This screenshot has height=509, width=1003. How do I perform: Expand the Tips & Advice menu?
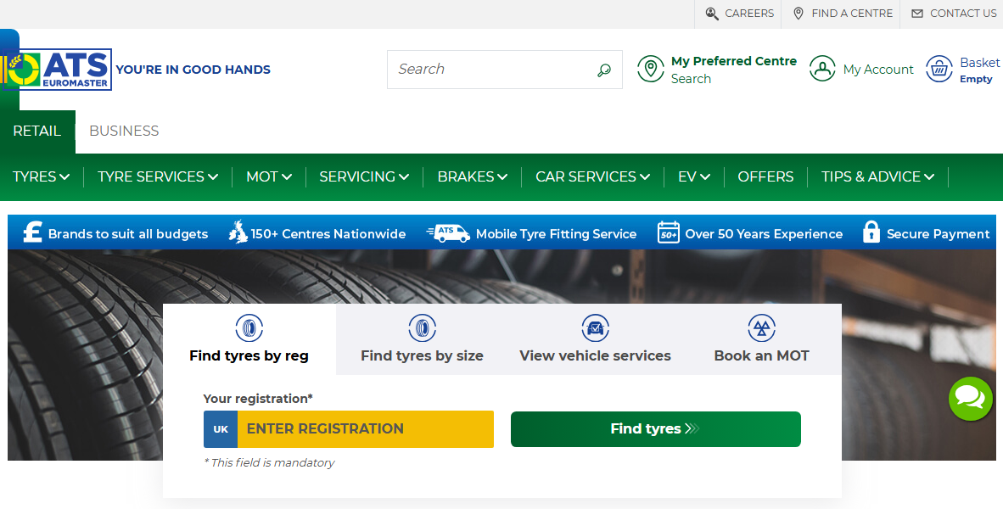877,176
